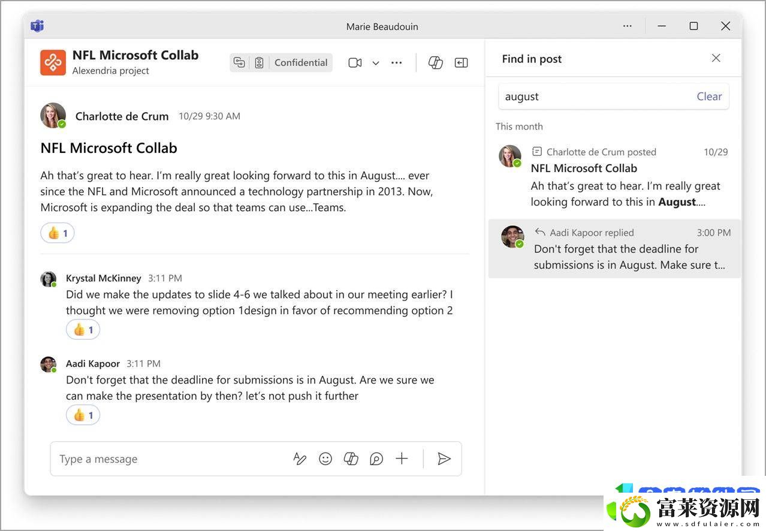Click the 10/29 date in search result

pos(716,152)
